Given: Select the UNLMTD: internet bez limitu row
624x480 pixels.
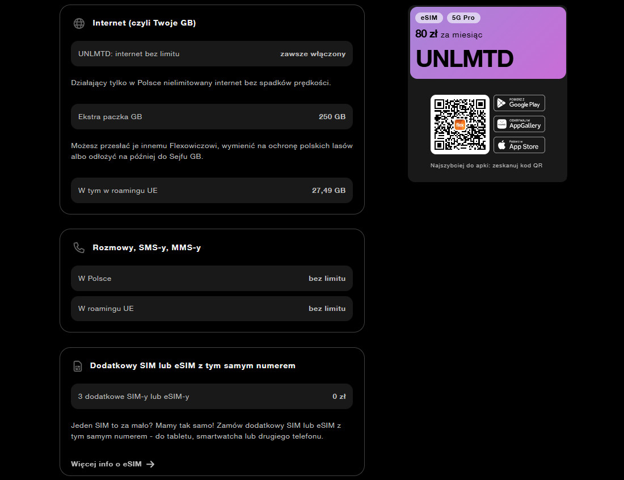Looking at the screenshot, I should [212, 54].
